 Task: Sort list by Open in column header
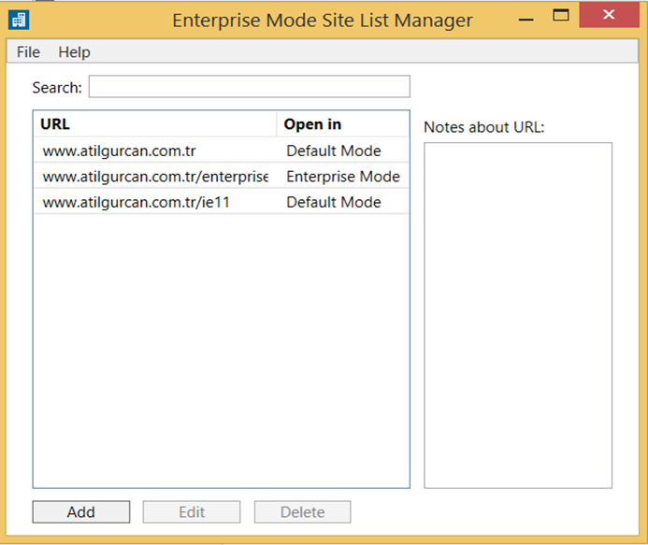tap(342, 124)
